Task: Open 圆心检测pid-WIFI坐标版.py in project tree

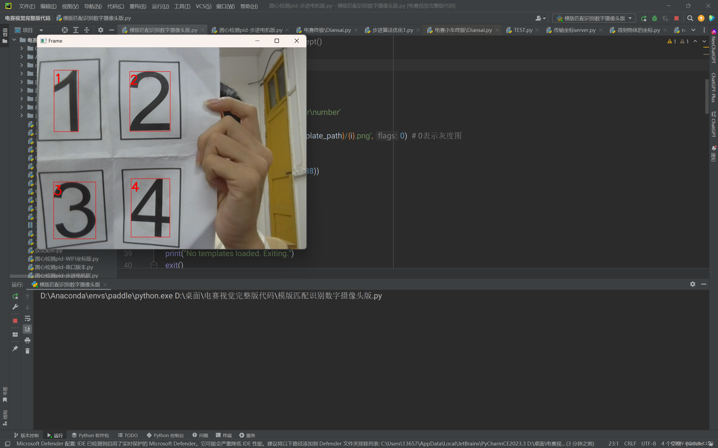Action: [66, 259]
